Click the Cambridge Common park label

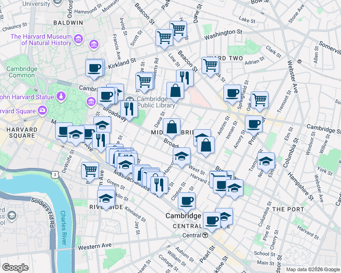coord(22,72)
